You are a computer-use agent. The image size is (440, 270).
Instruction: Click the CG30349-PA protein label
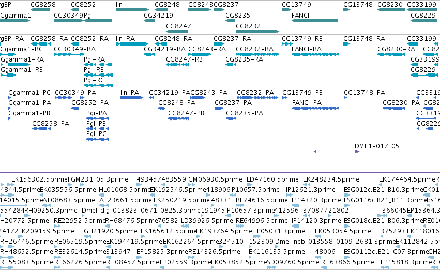click(75, 93)
